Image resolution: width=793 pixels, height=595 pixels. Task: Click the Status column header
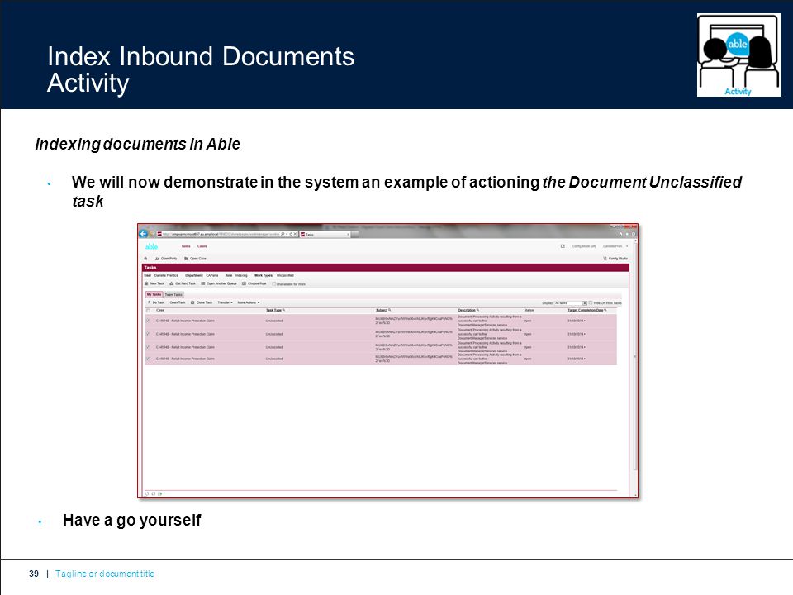pyautogui.click(x=529, y=310)
